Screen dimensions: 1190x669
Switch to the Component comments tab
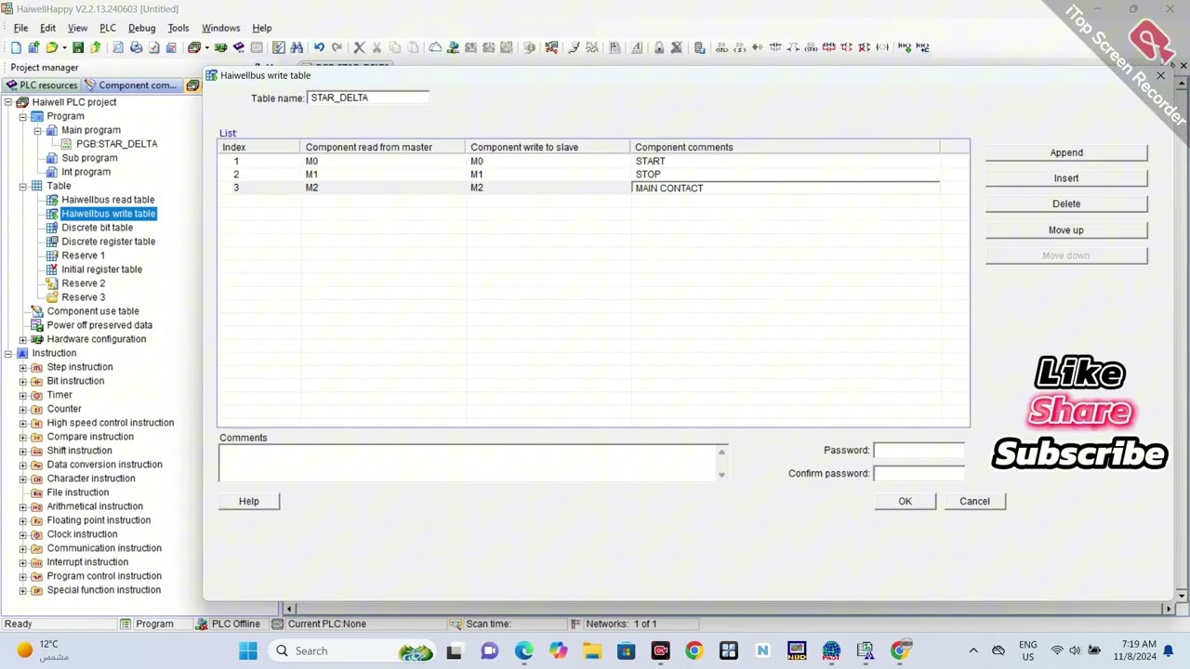[x=132, y=85]
